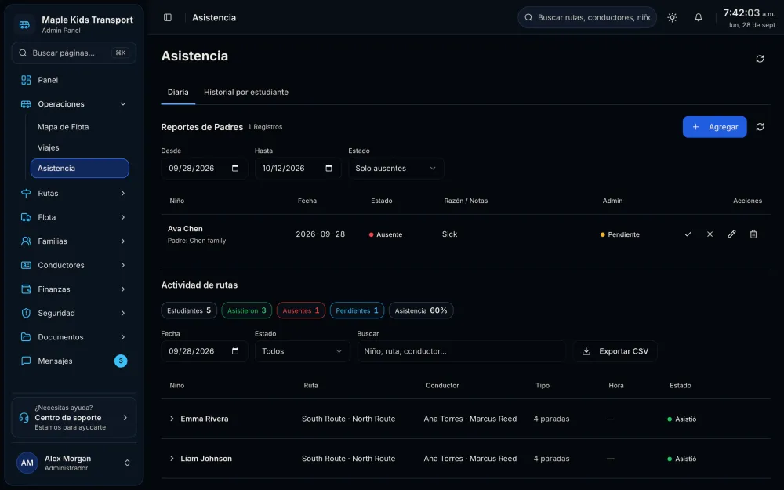
Task: Delete Ava Chen's report trash icon
Action: tap(753, 234)
